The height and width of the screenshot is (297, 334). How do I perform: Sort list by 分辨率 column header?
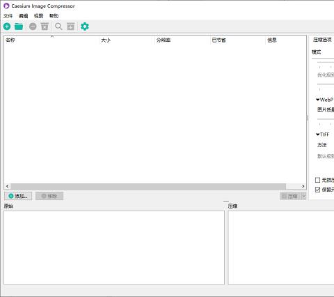point(182,40)
